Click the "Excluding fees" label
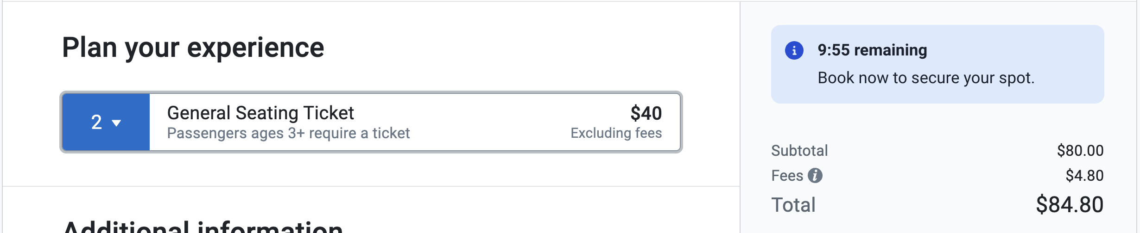The width and height of the screenshot is (1140, 233). point(616,133)
